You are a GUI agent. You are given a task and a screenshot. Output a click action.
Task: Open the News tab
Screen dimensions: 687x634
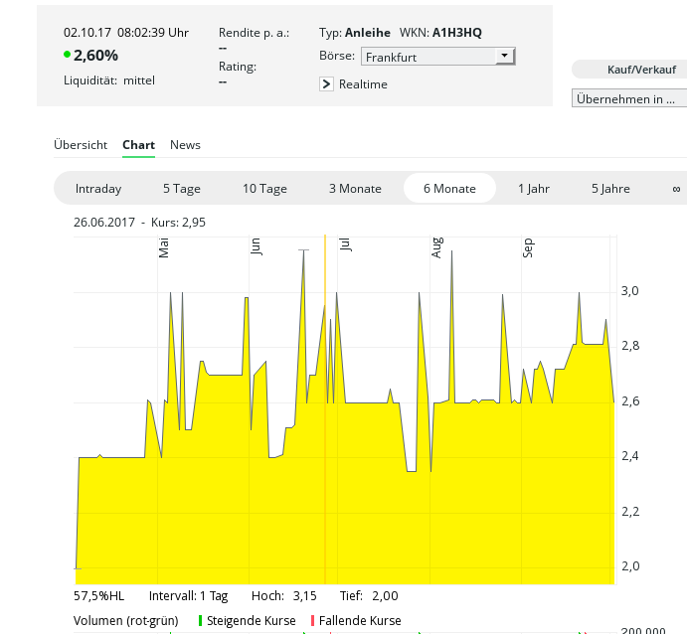pyautogui.click(x=185, y=145)
